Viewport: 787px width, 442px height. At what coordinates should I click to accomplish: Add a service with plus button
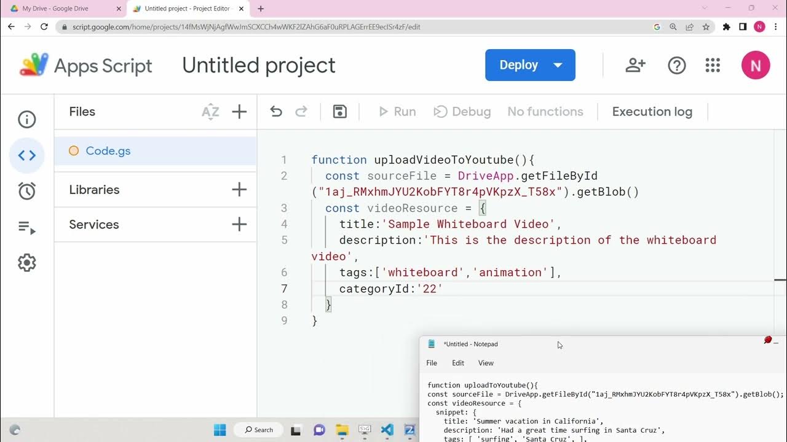[x=239, y=225]
